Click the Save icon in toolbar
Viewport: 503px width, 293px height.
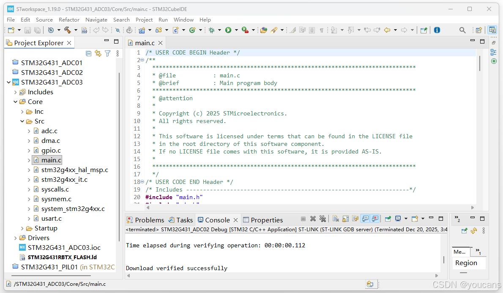[x=27, y=30]
